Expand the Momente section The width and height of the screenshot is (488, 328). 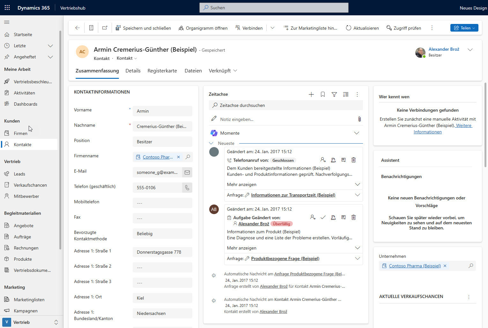pyautogui.click(x=357, y=133)
